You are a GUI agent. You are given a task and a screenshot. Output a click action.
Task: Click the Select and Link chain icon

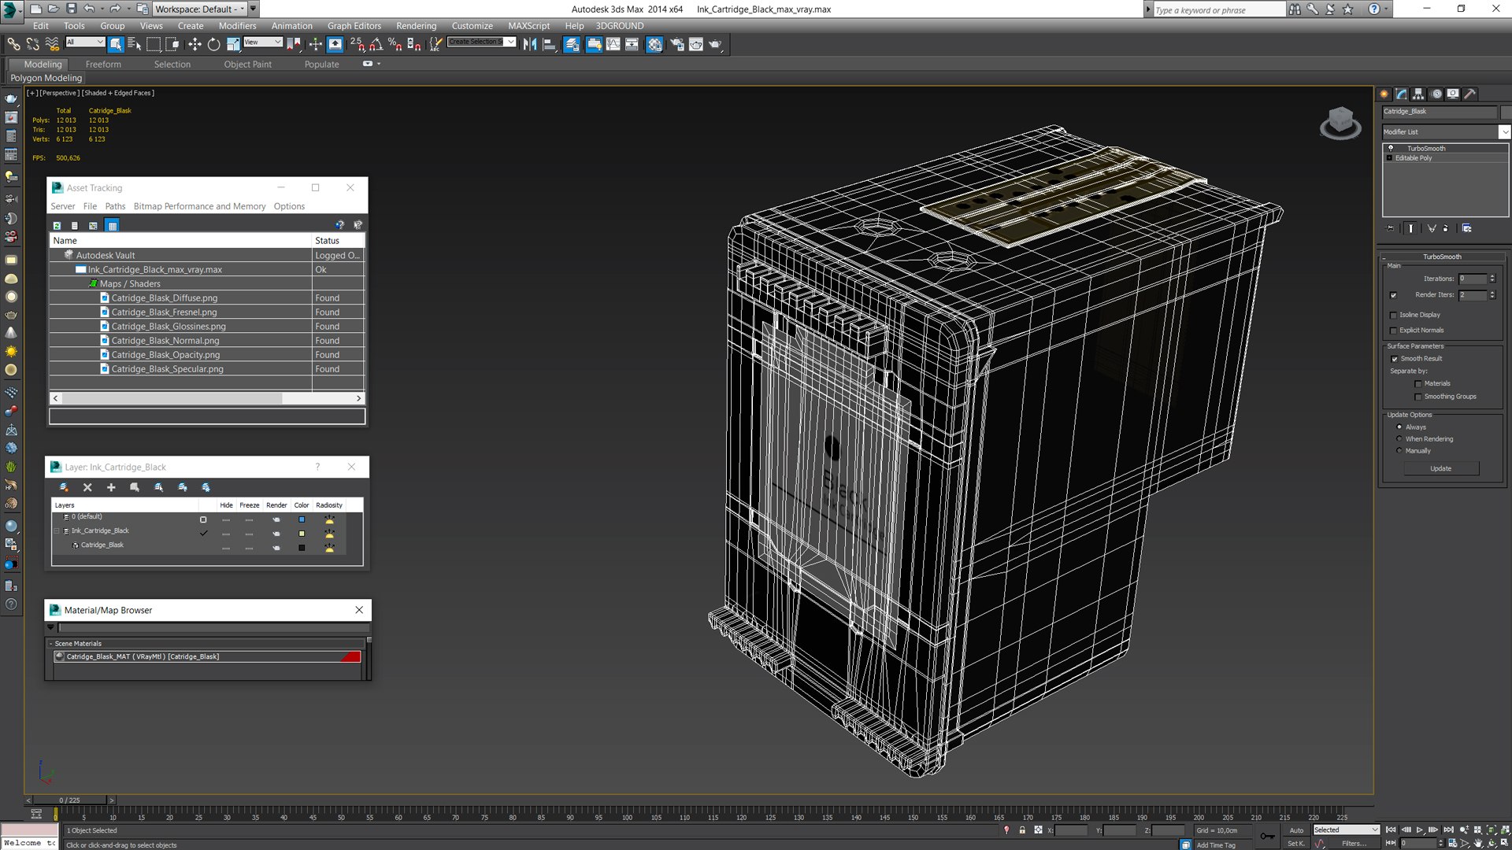click(x=13, y=45)
